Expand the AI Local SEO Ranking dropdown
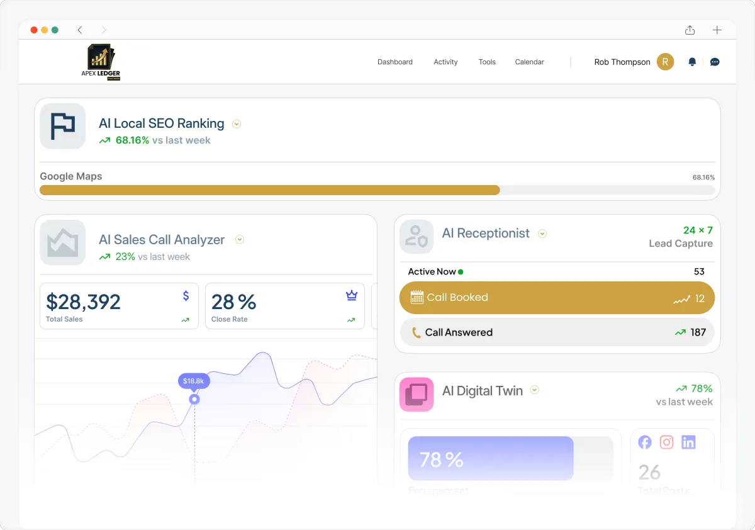Viewport: 755px width, 530px height. (237, 124)
